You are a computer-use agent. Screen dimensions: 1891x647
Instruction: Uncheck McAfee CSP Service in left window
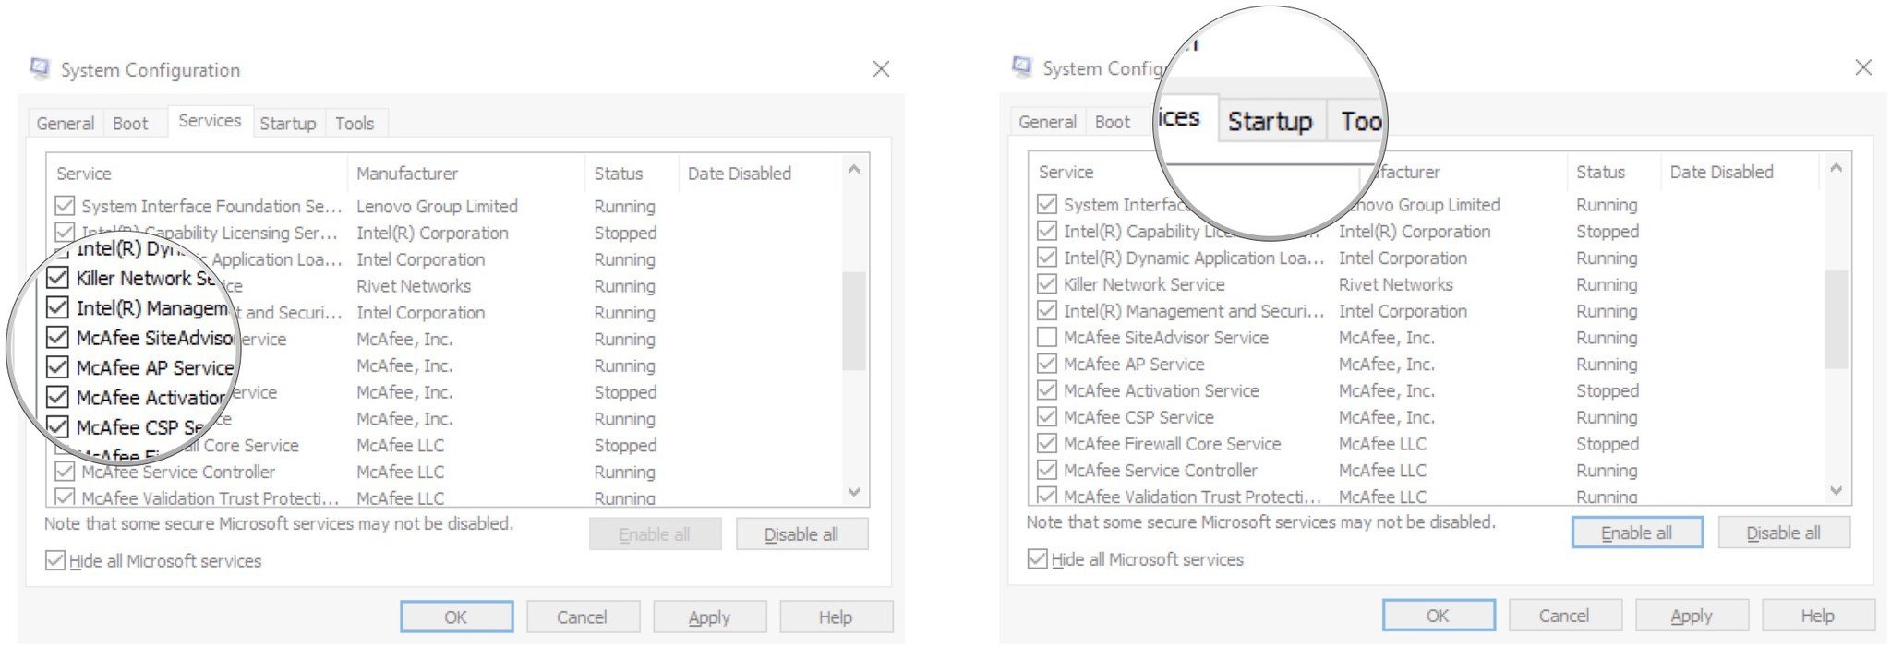57,426
